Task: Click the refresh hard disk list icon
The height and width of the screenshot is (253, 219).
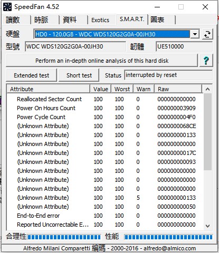Action: pyautogui.click(x=207, y=34)
